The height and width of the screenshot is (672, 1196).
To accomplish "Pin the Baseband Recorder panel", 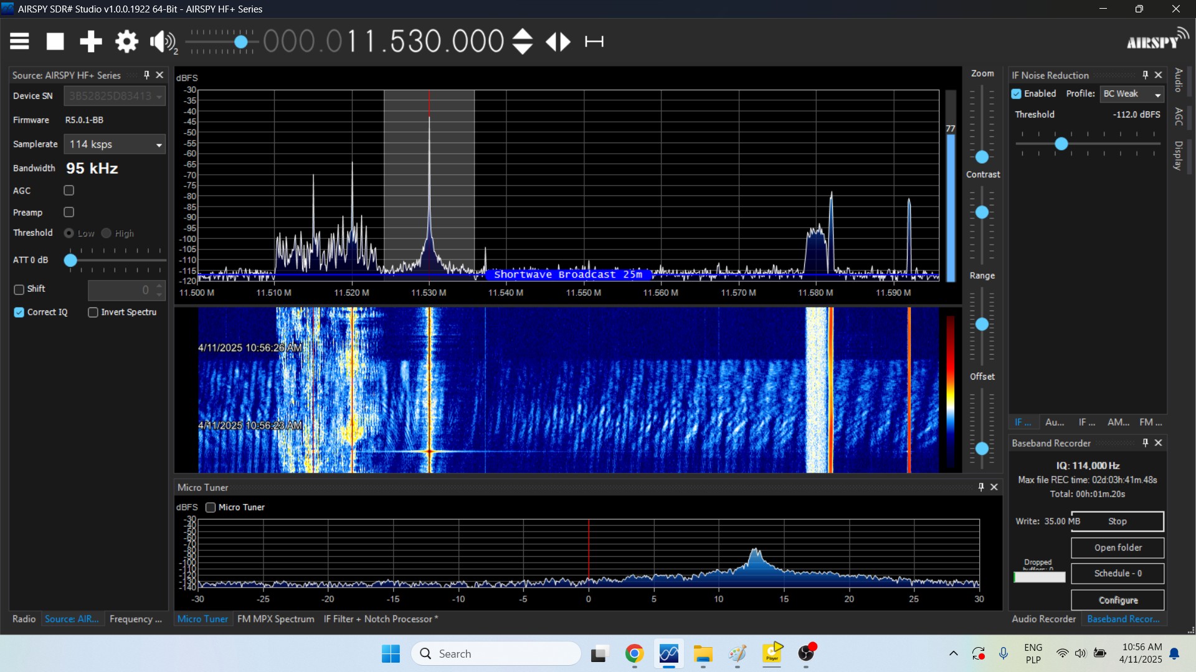I will [1145, 443].
